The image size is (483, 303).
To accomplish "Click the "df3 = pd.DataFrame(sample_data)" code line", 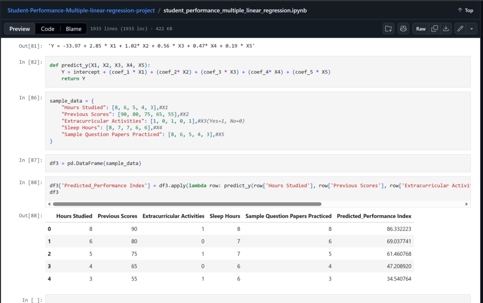I will tap(95, 163).
